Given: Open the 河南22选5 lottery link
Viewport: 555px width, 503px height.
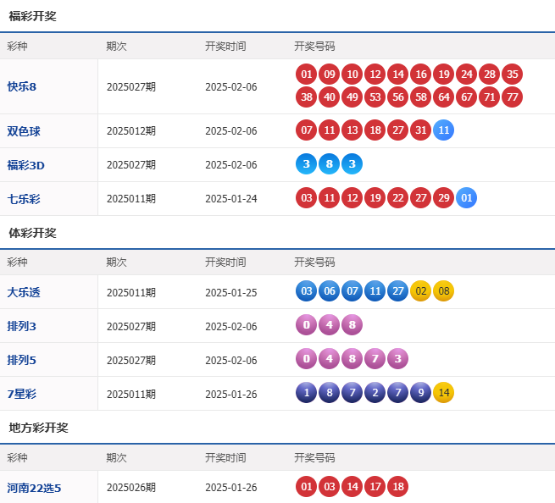Looking at the screenshot, I should (x=34, y=488).
